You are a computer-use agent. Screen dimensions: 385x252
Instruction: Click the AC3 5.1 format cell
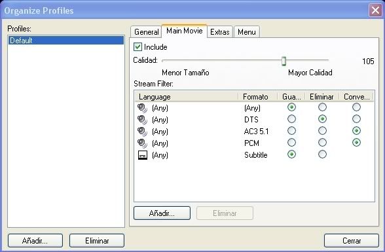click(x=256, y=132)
